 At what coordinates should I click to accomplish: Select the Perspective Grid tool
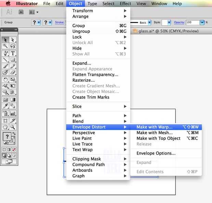point(13,92)
